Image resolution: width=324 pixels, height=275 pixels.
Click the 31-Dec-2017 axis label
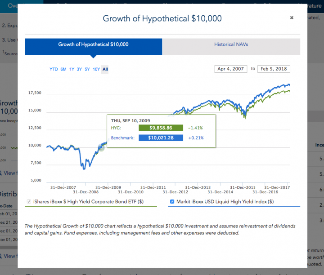(277, 187)
